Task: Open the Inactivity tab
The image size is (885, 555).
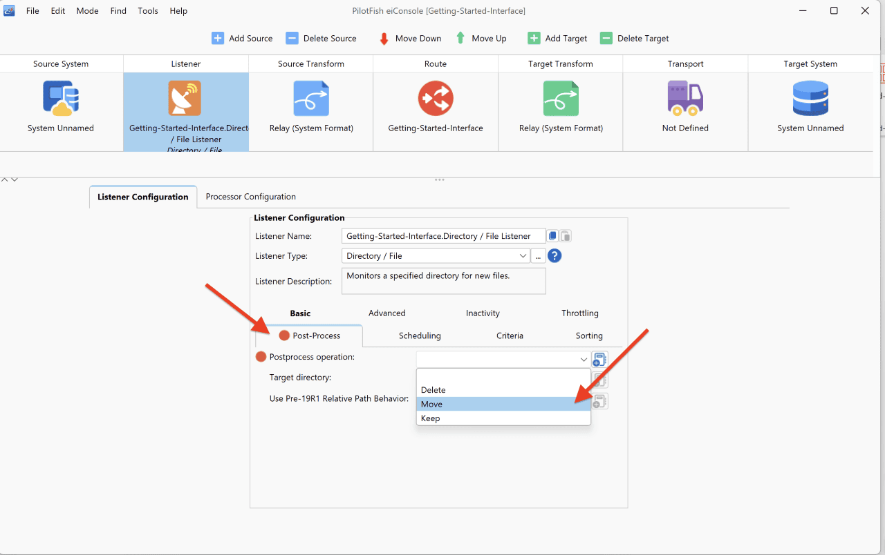Action: (483, 313)
